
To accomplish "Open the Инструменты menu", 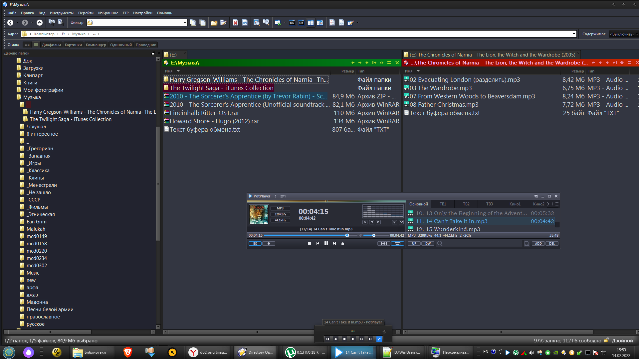I will click(62, 13).
